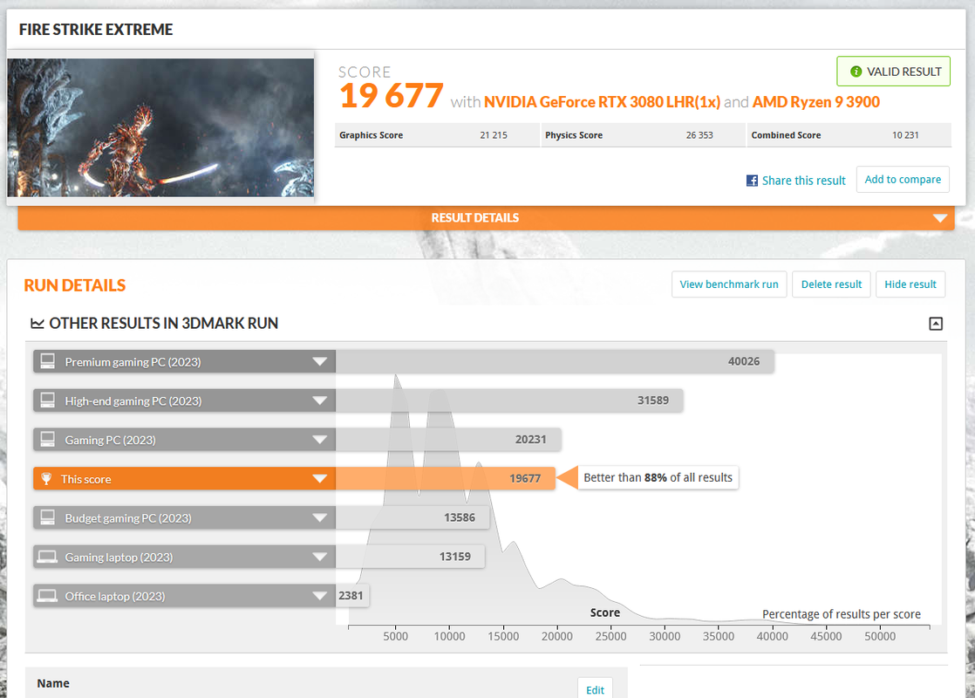Click the Office laptop score bar 2381
Screen dimensions: 975x698
click(x=352, y=596)
